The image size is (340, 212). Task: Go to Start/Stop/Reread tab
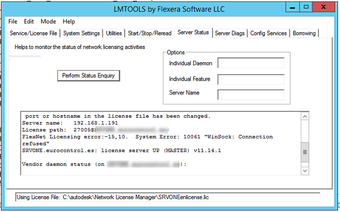150,34
